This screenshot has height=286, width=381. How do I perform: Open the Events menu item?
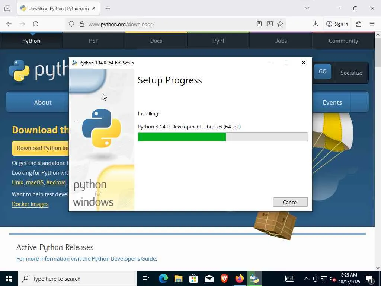click(332, 102)
